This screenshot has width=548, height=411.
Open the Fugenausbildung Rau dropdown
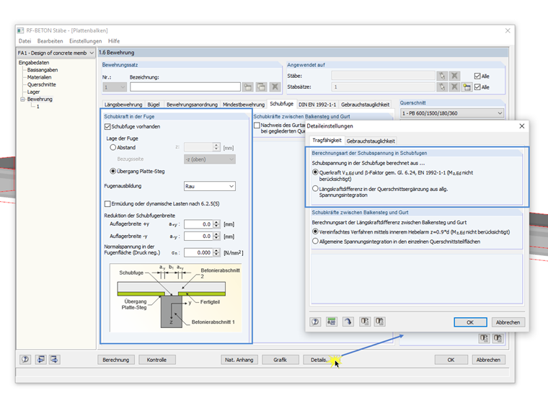pyautogui.click(x=210, y=186)
